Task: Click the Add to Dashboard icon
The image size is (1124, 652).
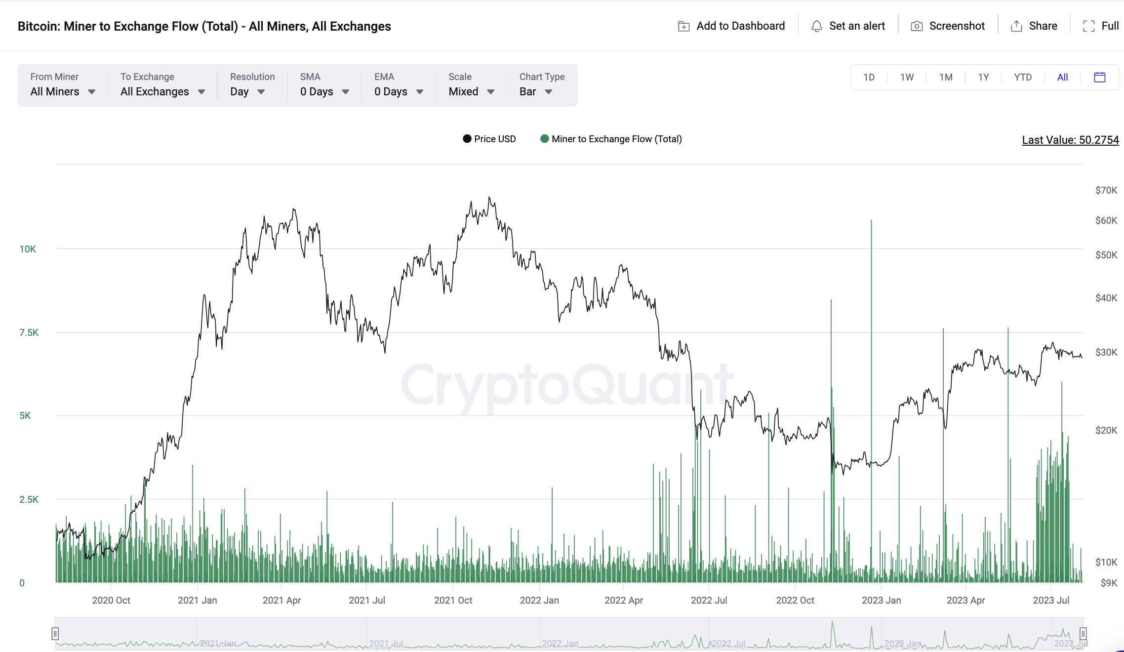Action: 683,26
